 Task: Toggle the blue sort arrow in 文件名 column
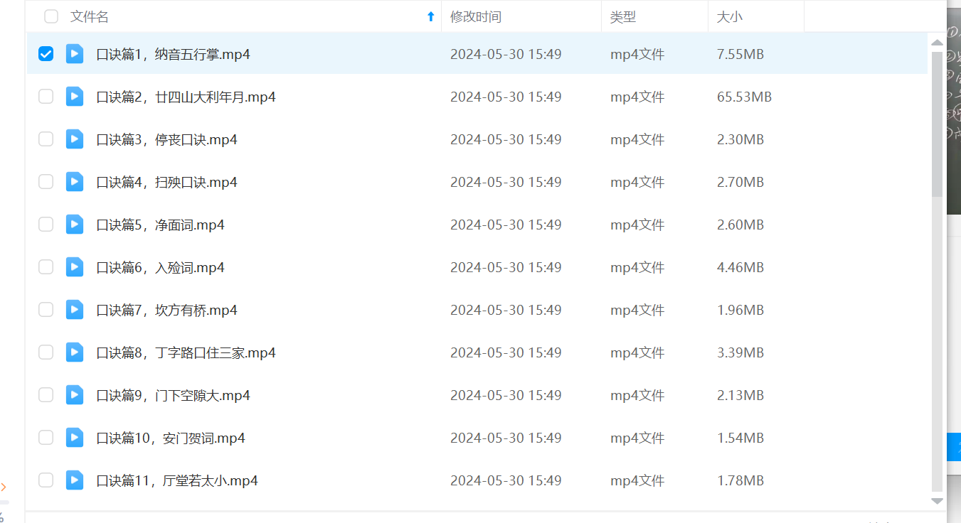[430, 17]
